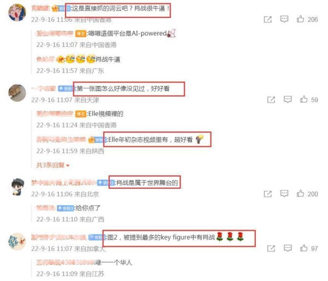The image size is (328, 281).
Task: Share the comment with 206 likes
Action: coord(267,20)
